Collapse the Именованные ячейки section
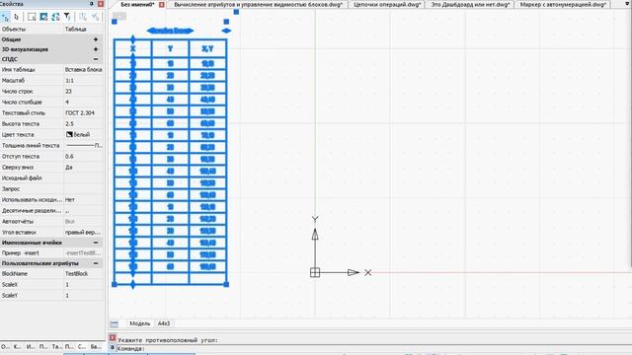Screen dimensions: 632x355 (x=96, y=243)
